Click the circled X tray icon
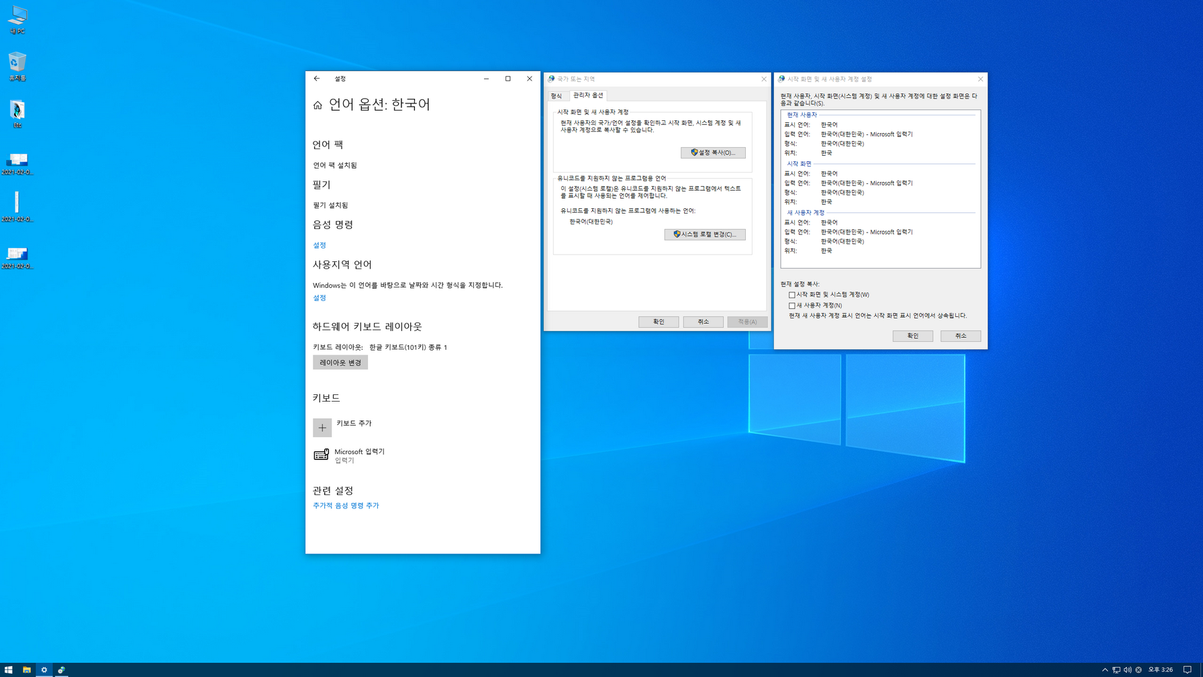The width and height of the screenshot is (1203, 677). 1139,670
